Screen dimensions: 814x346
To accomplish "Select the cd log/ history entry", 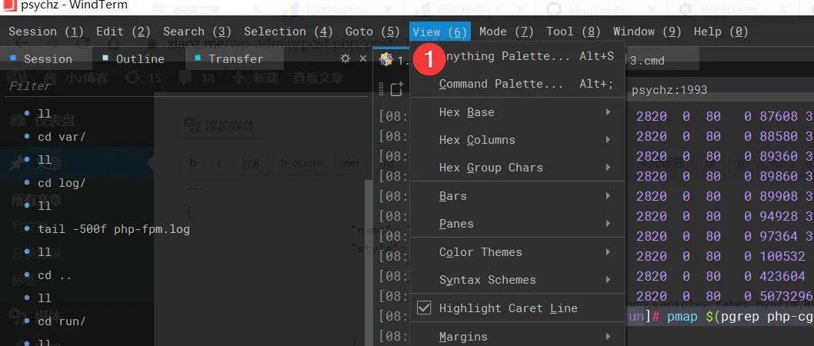I will (x=62, y=183).
